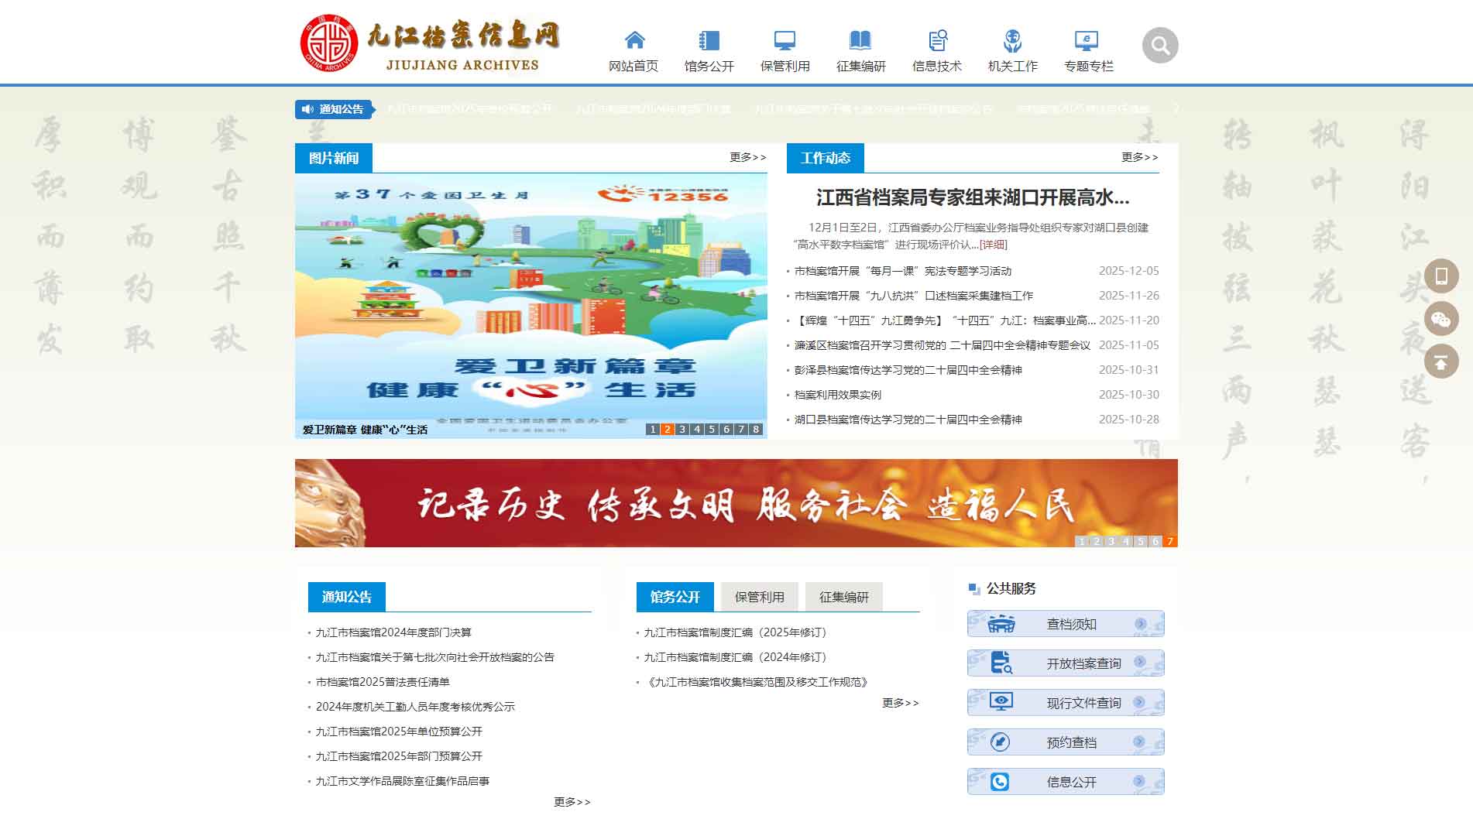Open 九江市文学作品展陈室征集作品启事

coord(402,781)
